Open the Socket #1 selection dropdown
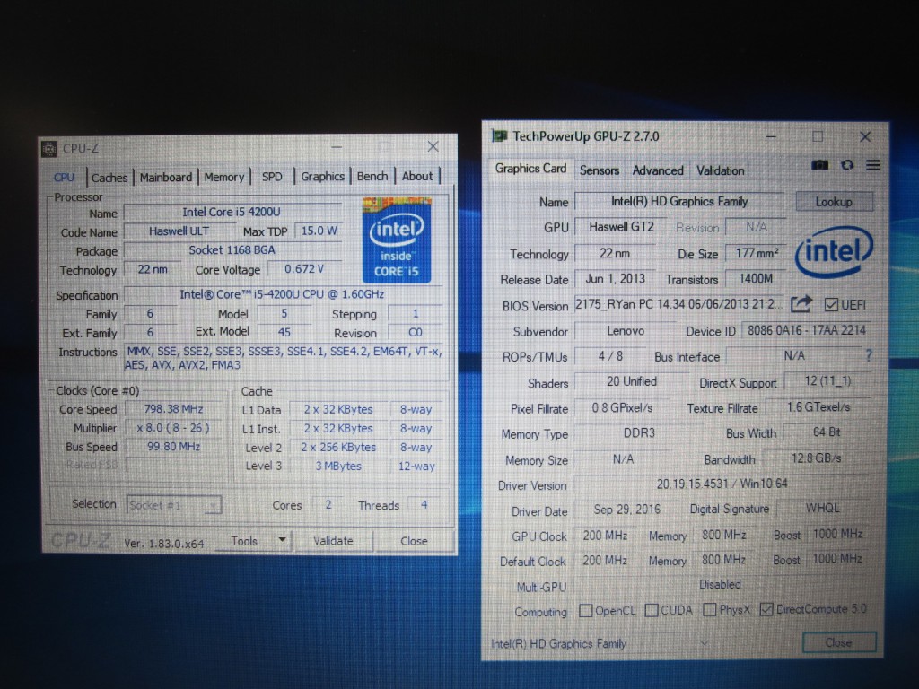 (x=174, y=504)
